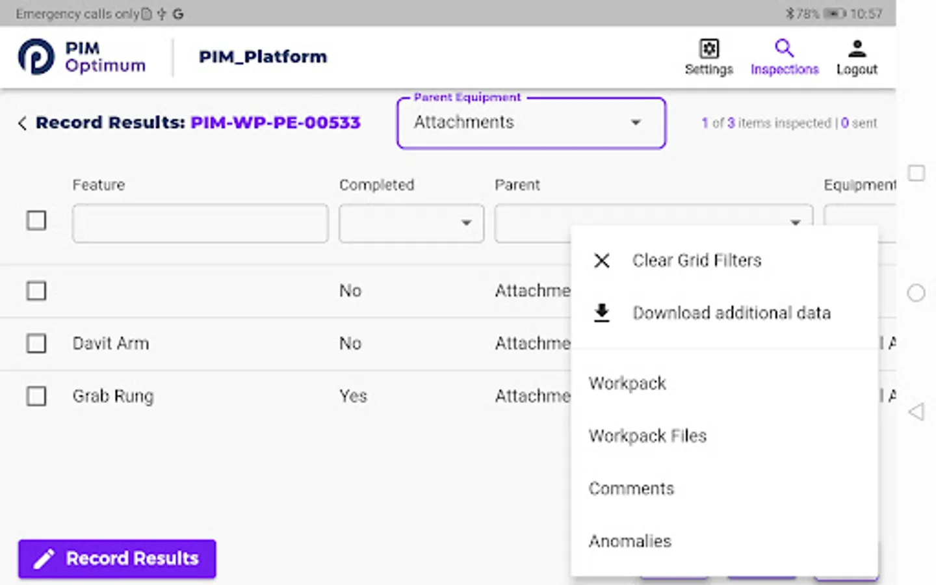Click the Logout person icon
This screenshot has width=936, height=585.
pyautogui.click(x=857, y=47)
